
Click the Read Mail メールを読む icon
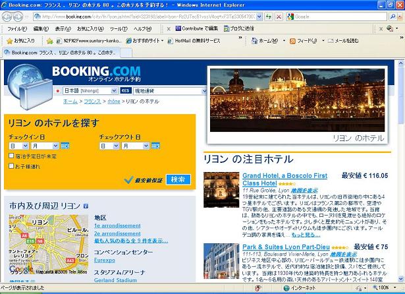[343, 41]
